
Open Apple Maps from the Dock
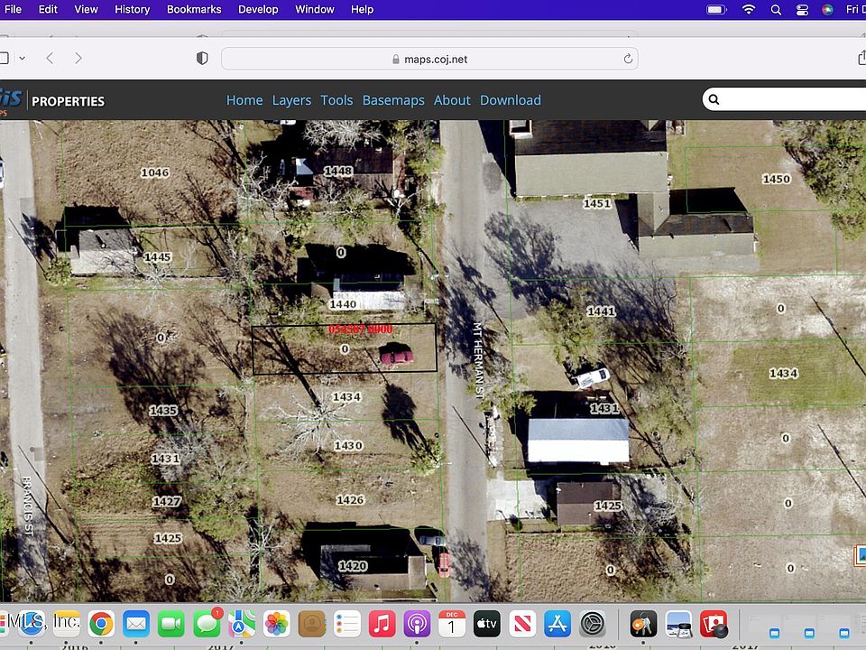click(x=242, y=625)
